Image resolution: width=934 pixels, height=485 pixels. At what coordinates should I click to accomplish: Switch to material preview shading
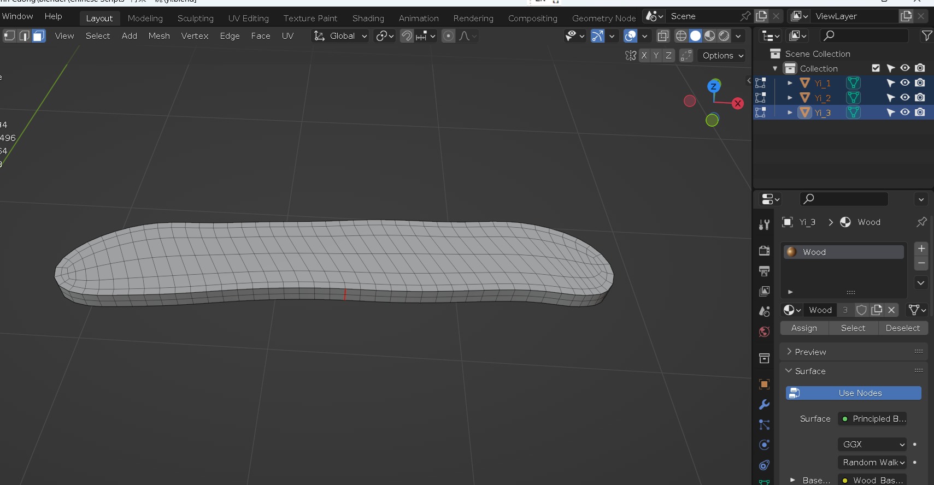[x=709, y=36]
